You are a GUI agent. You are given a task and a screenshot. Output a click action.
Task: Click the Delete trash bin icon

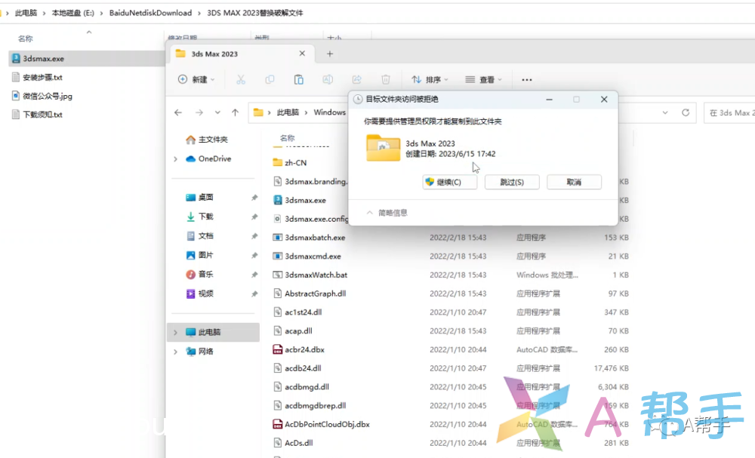386,79
